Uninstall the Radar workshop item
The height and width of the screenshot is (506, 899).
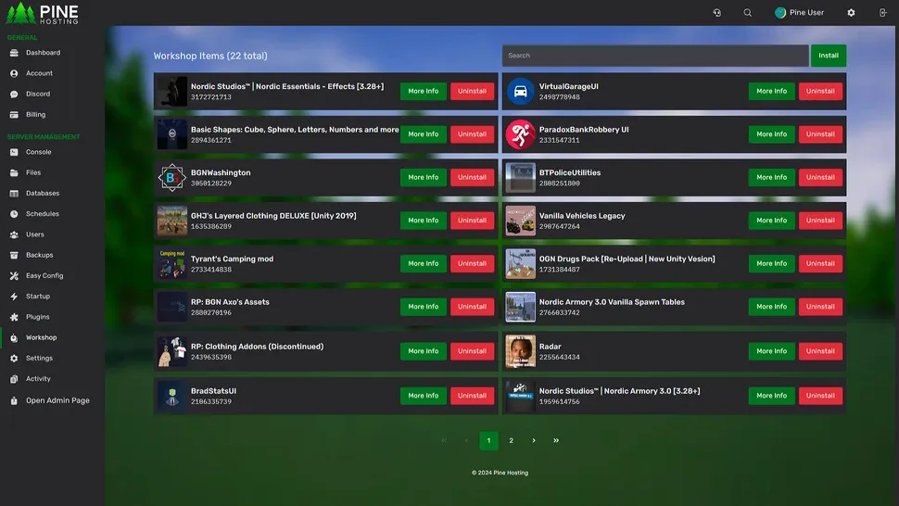click(x=820, y=351)
